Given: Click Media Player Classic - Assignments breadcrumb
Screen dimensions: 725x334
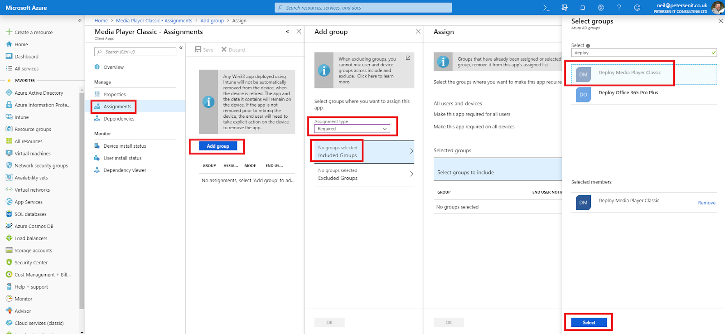Looking at the screenshot, I should pos(154,20).
